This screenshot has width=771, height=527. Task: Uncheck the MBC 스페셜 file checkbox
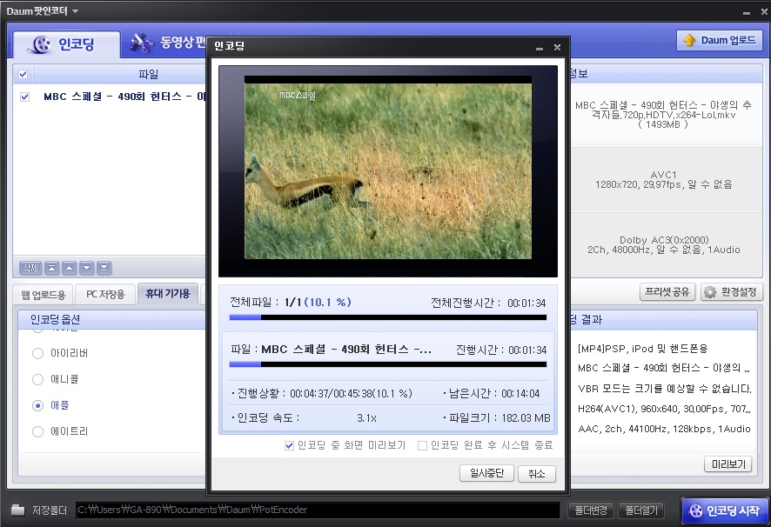pos(24,97)
